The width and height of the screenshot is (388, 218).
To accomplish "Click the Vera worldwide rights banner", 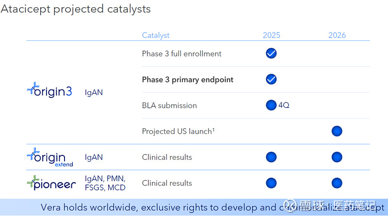I will tap(194, 207).
